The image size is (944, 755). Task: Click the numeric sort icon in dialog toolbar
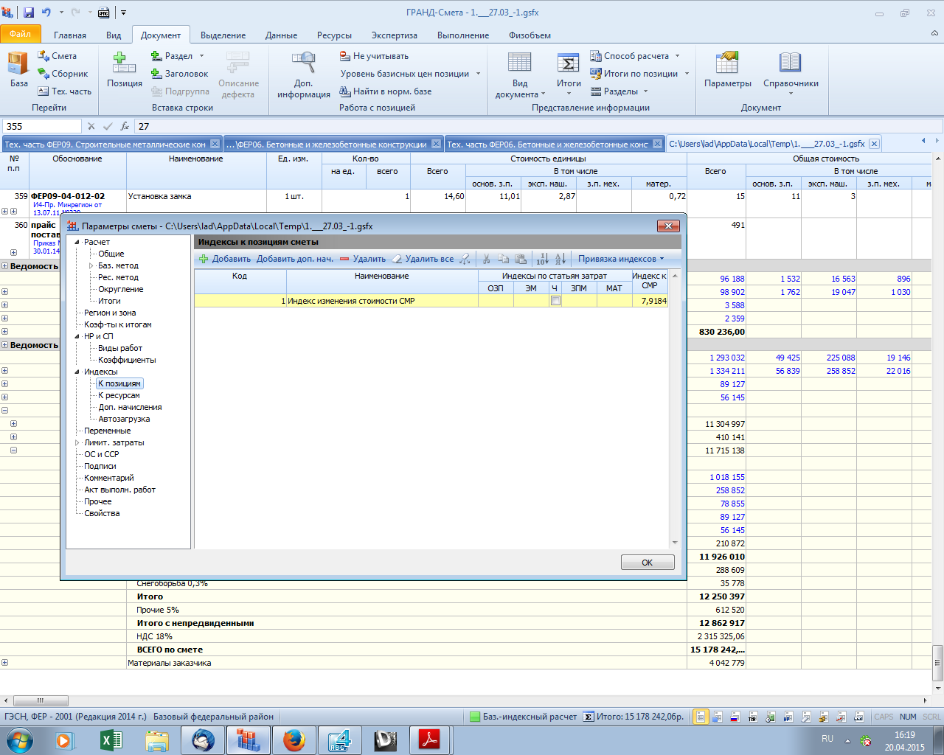[542, 259]
